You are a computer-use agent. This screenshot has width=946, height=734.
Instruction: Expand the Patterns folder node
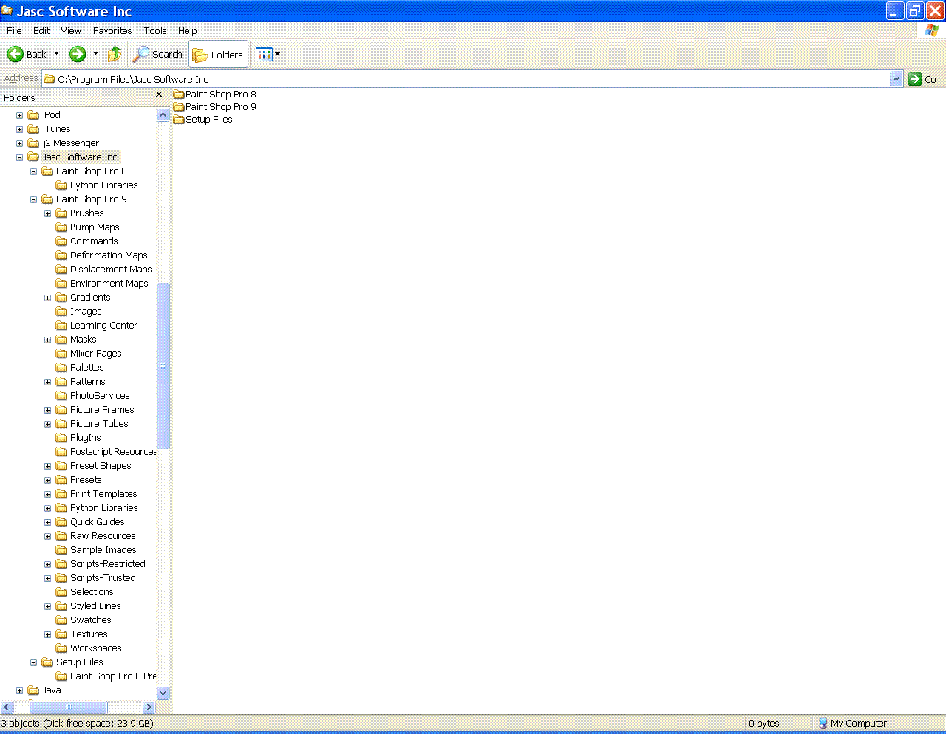48,382
